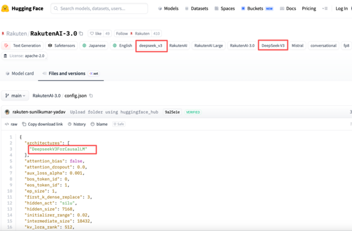Click the "architectures" key on line 2
Screen dimensions: 352x231
(x=43, y=143)
